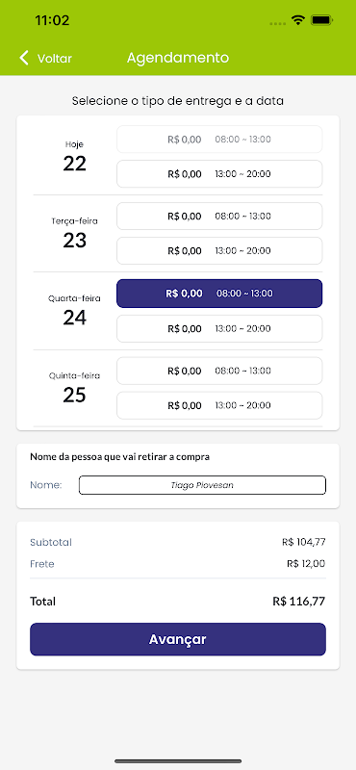This screenshot has height=770, width=356.
Task: Go back via the Voltar link
Action: (55, 59)
